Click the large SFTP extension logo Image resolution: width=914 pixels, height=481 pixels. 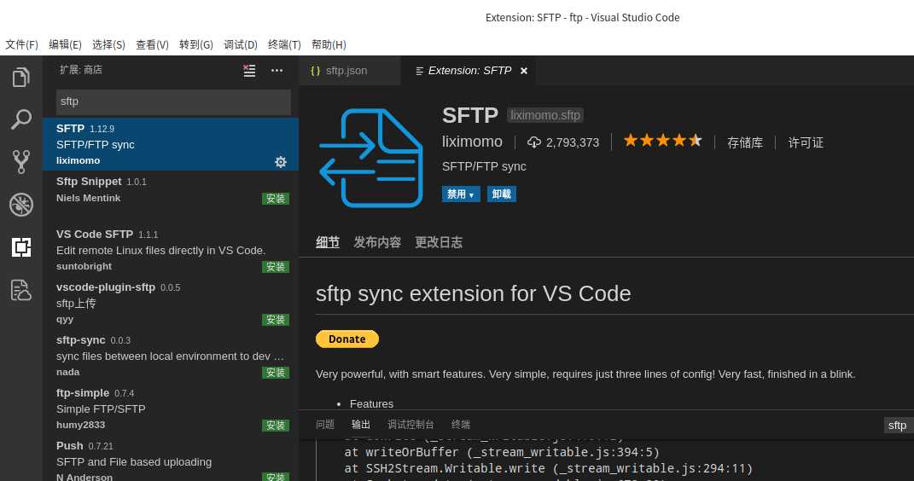point(370,158)
